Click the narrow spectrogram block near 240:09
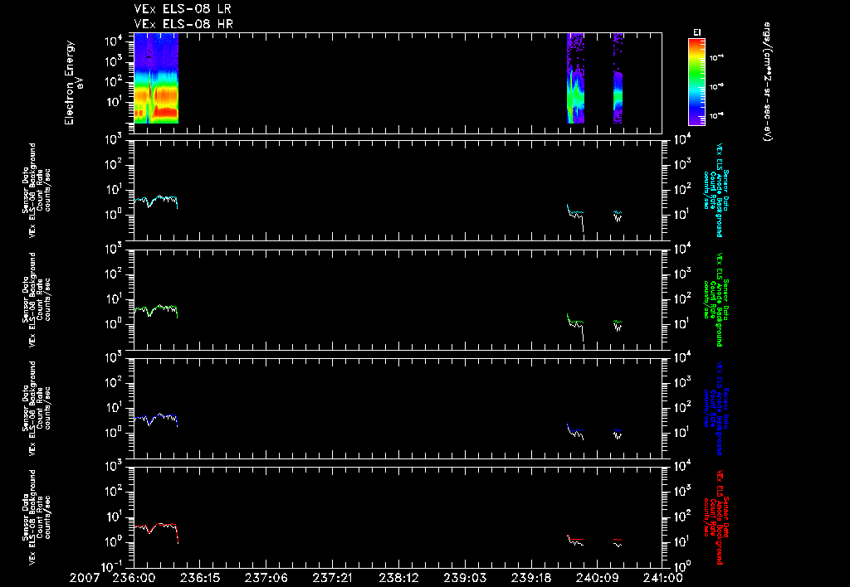The width and height of the screenshot is (850, 587). click(618, 79)
